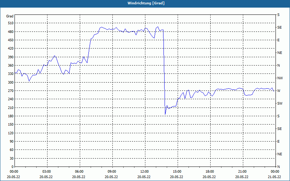This screenshot has width=290, height=181.
Task: Select the 20.05.22 date under 12:00
Action: [x=144, y=177]
